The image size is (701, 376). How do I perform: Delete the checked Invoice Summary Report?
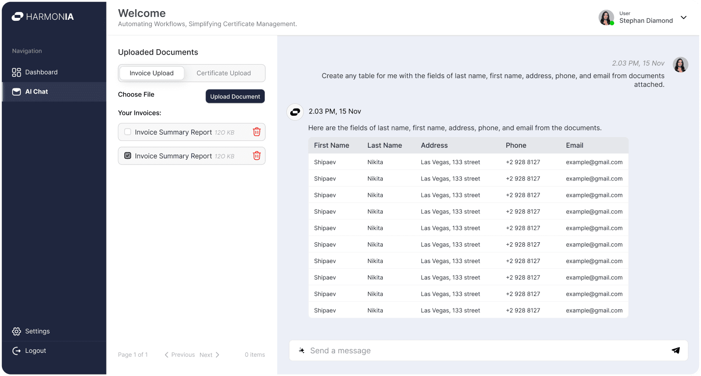256,156
